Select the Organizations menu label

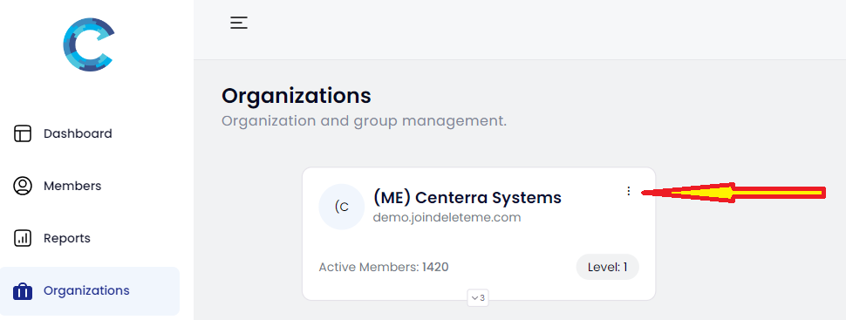tap(86, 290)
